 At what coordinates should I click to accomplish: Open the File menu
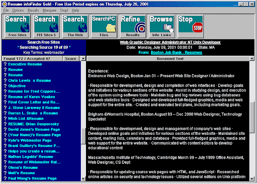click(x=6, y=10)
